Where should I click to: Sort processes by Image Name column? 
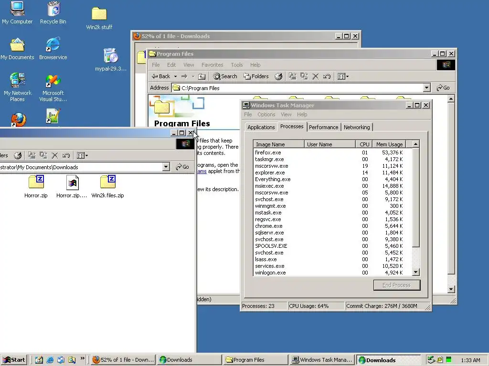pyautogui.click(x=278, y=144)
